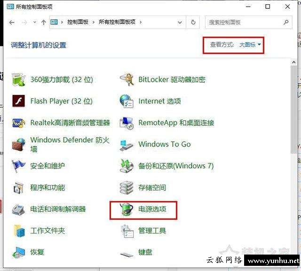The height and width of the screenshot is (271, 301).
Task: Expand the address bar history dropdown
Action: pyautogui.click(x=180, y=23)
